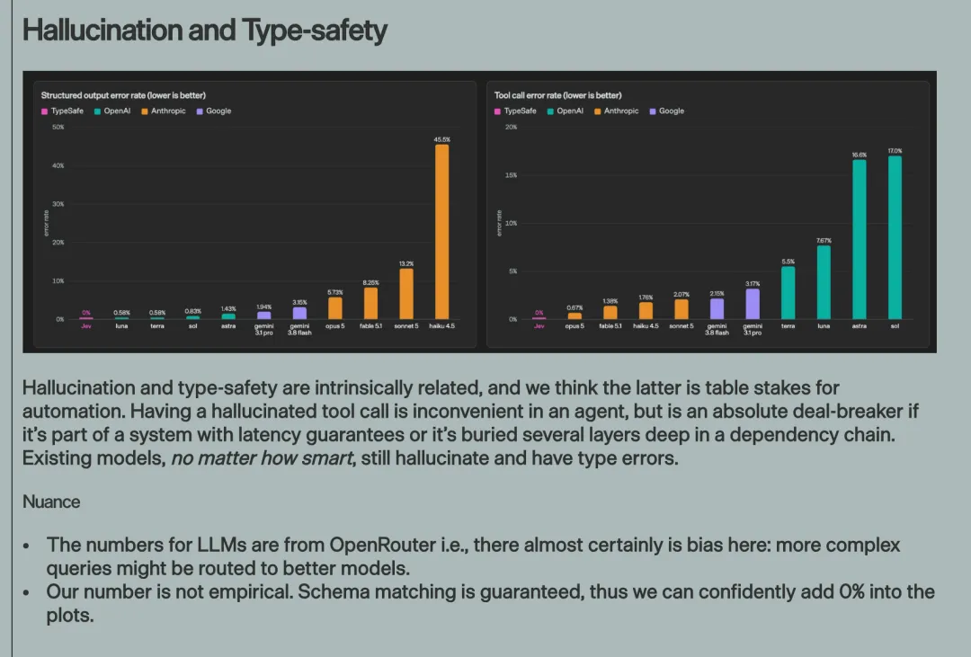Click the orange Anthropic legend swatch in Structured output chart
The height and width of the screenshot is (657, 971).
[144, 111]
